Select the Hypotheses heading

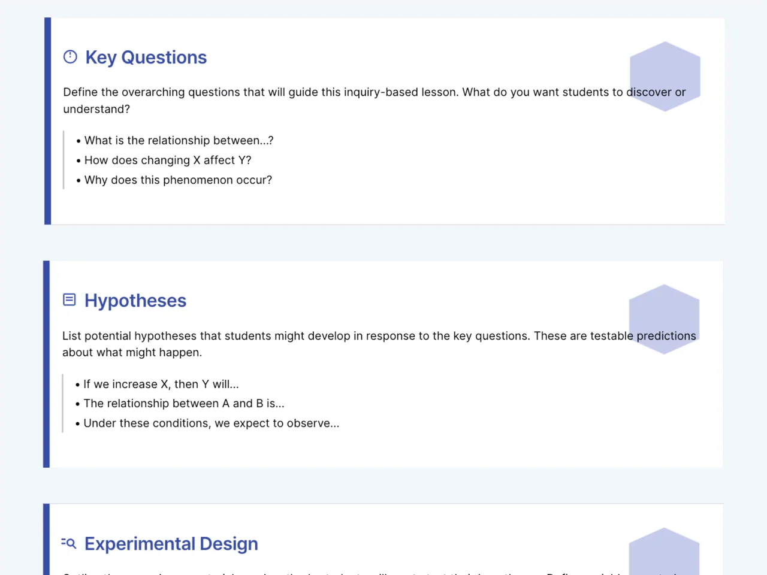135,301
